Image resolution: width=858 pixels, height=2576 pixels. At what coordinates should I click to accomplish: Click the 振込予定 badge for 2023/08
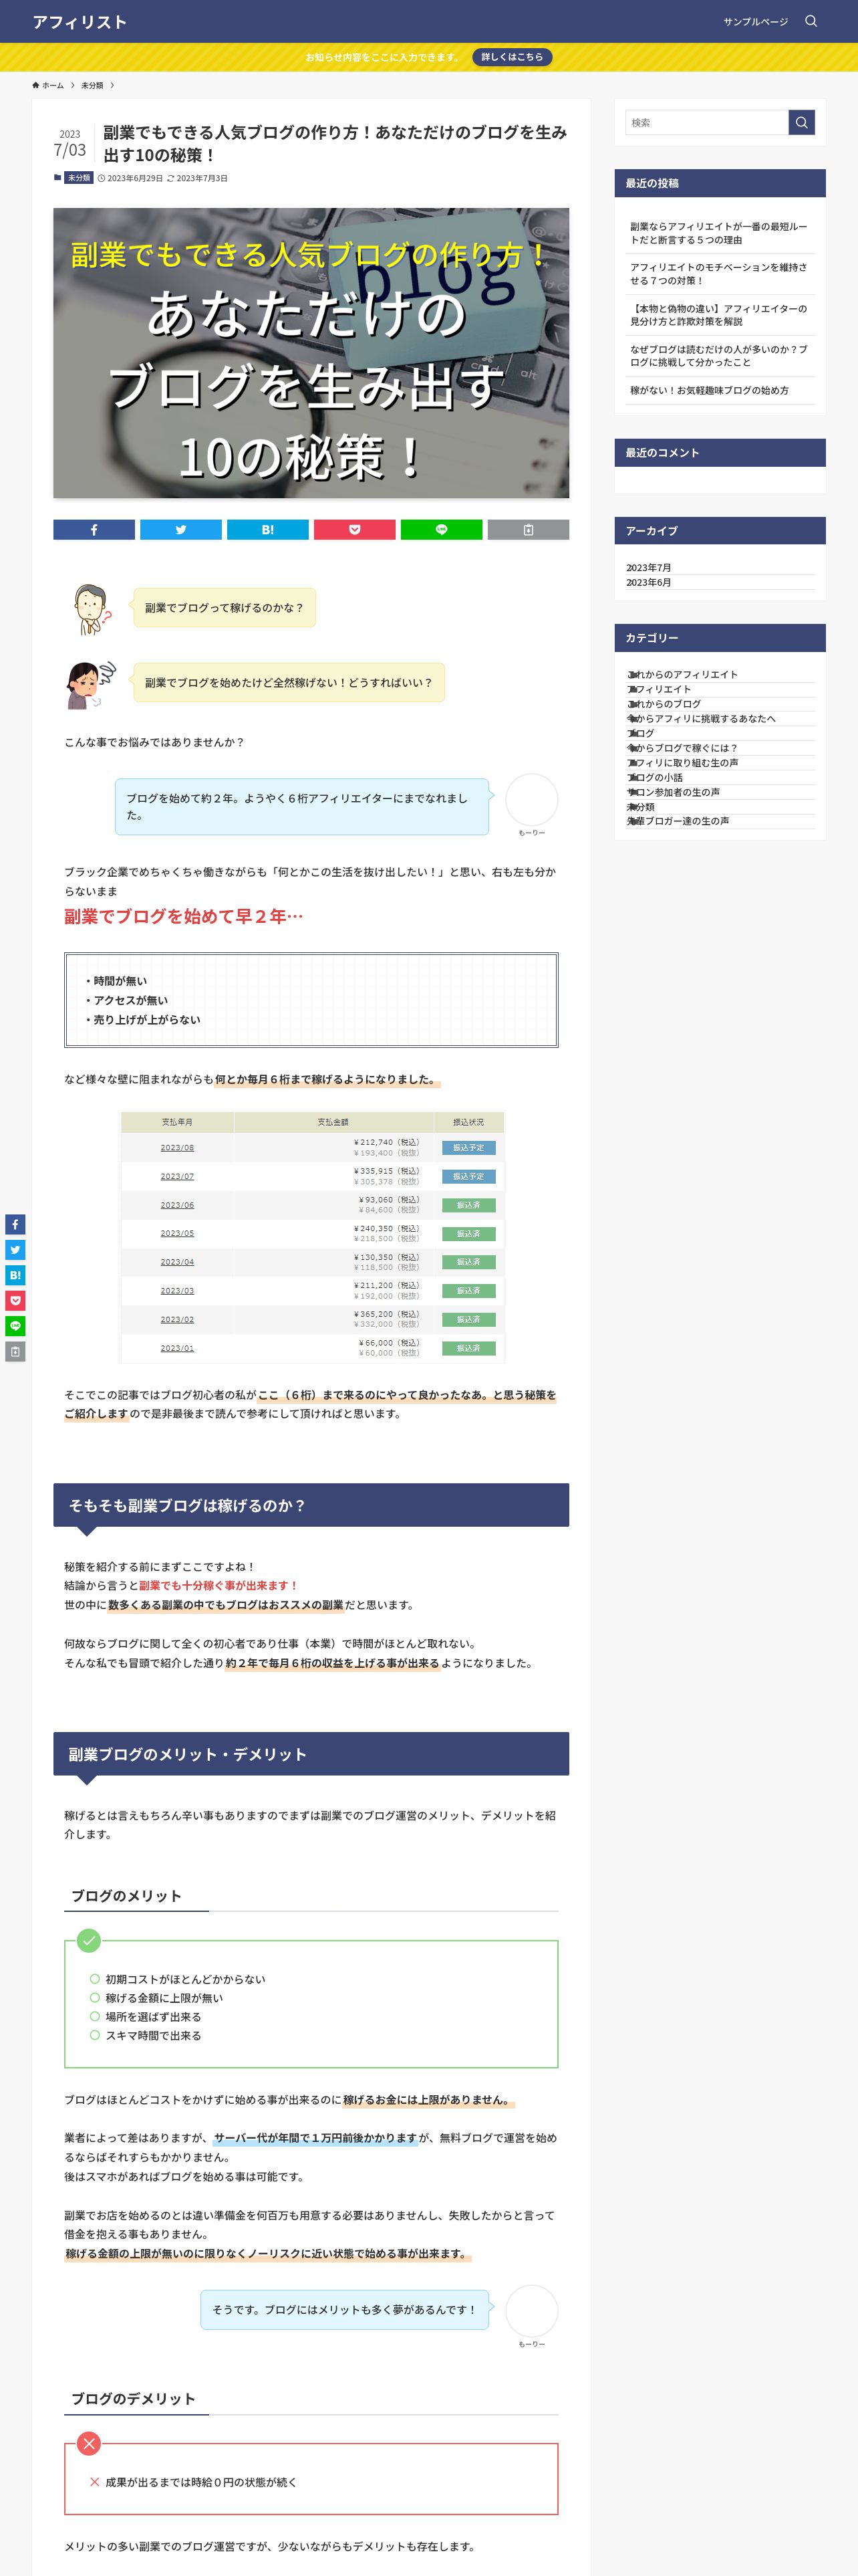tap(468, 1147)
